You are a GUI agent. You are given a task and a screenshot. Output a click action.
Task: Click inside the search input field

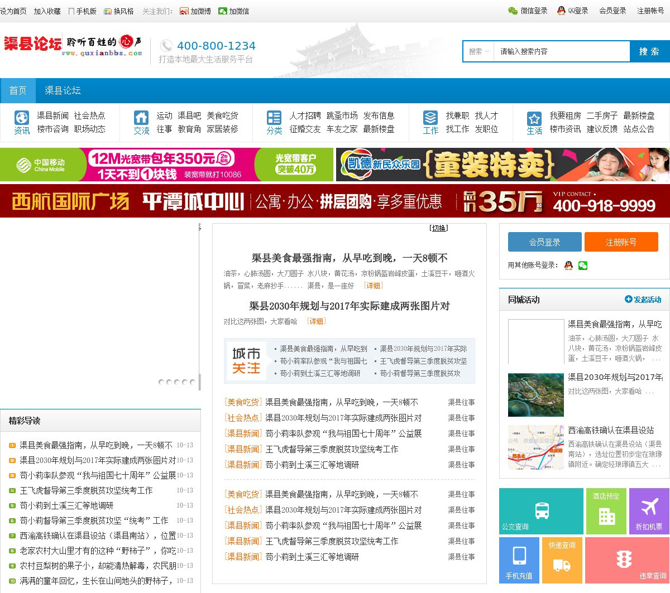561,51
